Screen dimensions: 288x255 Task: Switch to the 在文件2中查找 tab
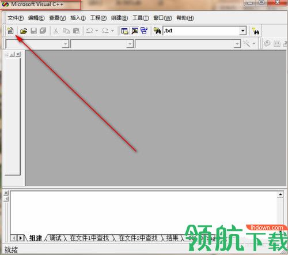(x=138, y=238)
